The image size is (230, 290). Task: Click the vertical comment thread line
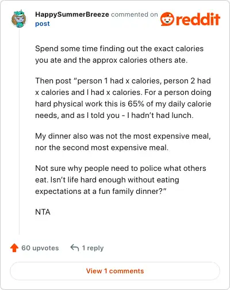(x=19, y=132)
